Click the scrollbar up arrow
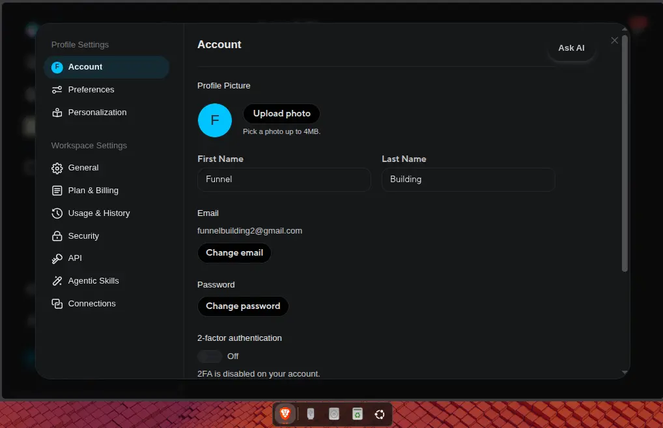 click(x=625, y=29)
